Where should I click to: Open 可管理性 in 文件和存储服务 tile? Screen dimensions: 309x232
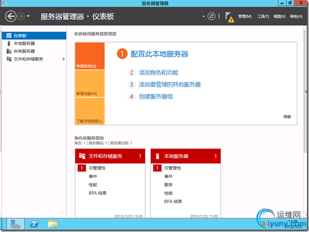point(97,168)
